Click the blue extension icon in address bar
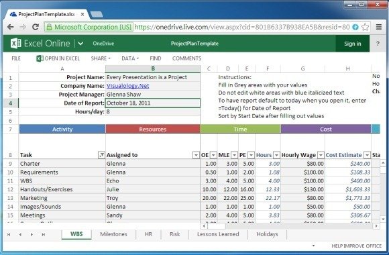Viewport: 389px width, 255px height. [355, 27]
